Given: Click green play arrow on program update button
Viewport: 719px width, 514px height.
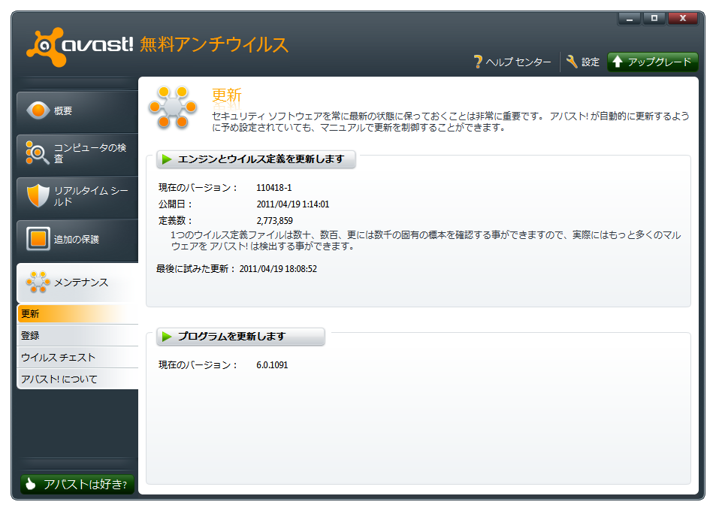Looking at the screenshot, I should pos(167,337).
